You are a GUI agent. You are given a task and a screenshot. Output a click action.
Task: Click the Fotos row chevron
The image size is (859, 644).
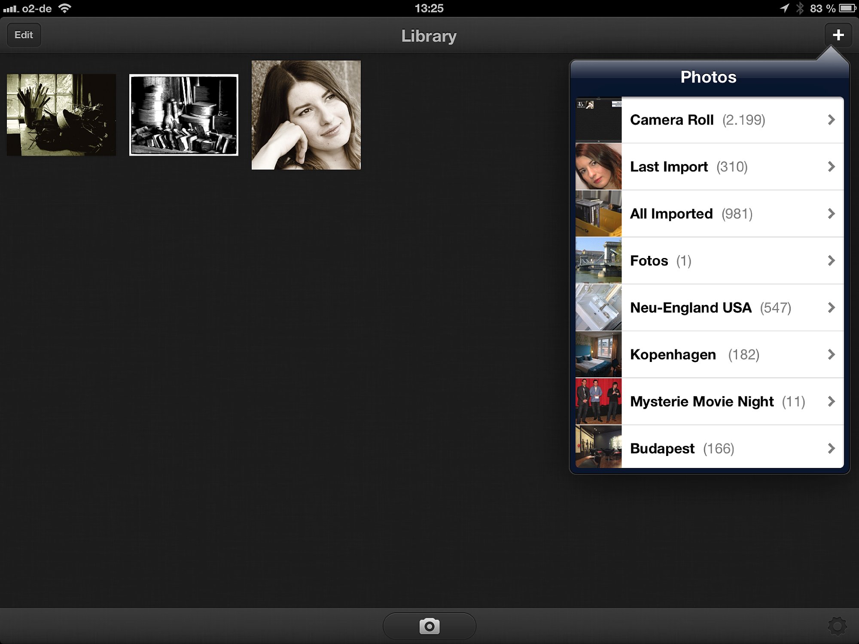tap(831, 261)
